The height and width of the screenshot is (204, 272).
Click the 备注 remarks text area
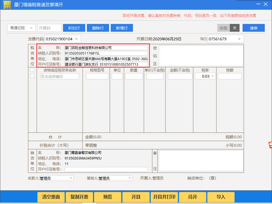click(201, 161)
